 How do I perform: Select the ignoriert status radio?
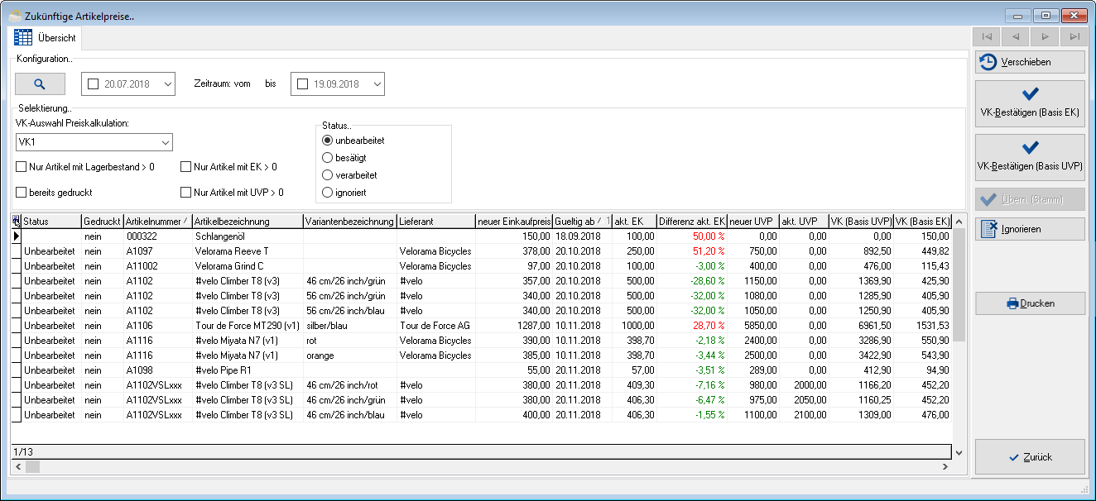click(x=344, y=193)
